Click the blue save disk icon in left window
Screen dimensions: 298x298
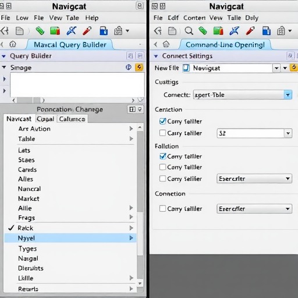[x=104, y=31]
